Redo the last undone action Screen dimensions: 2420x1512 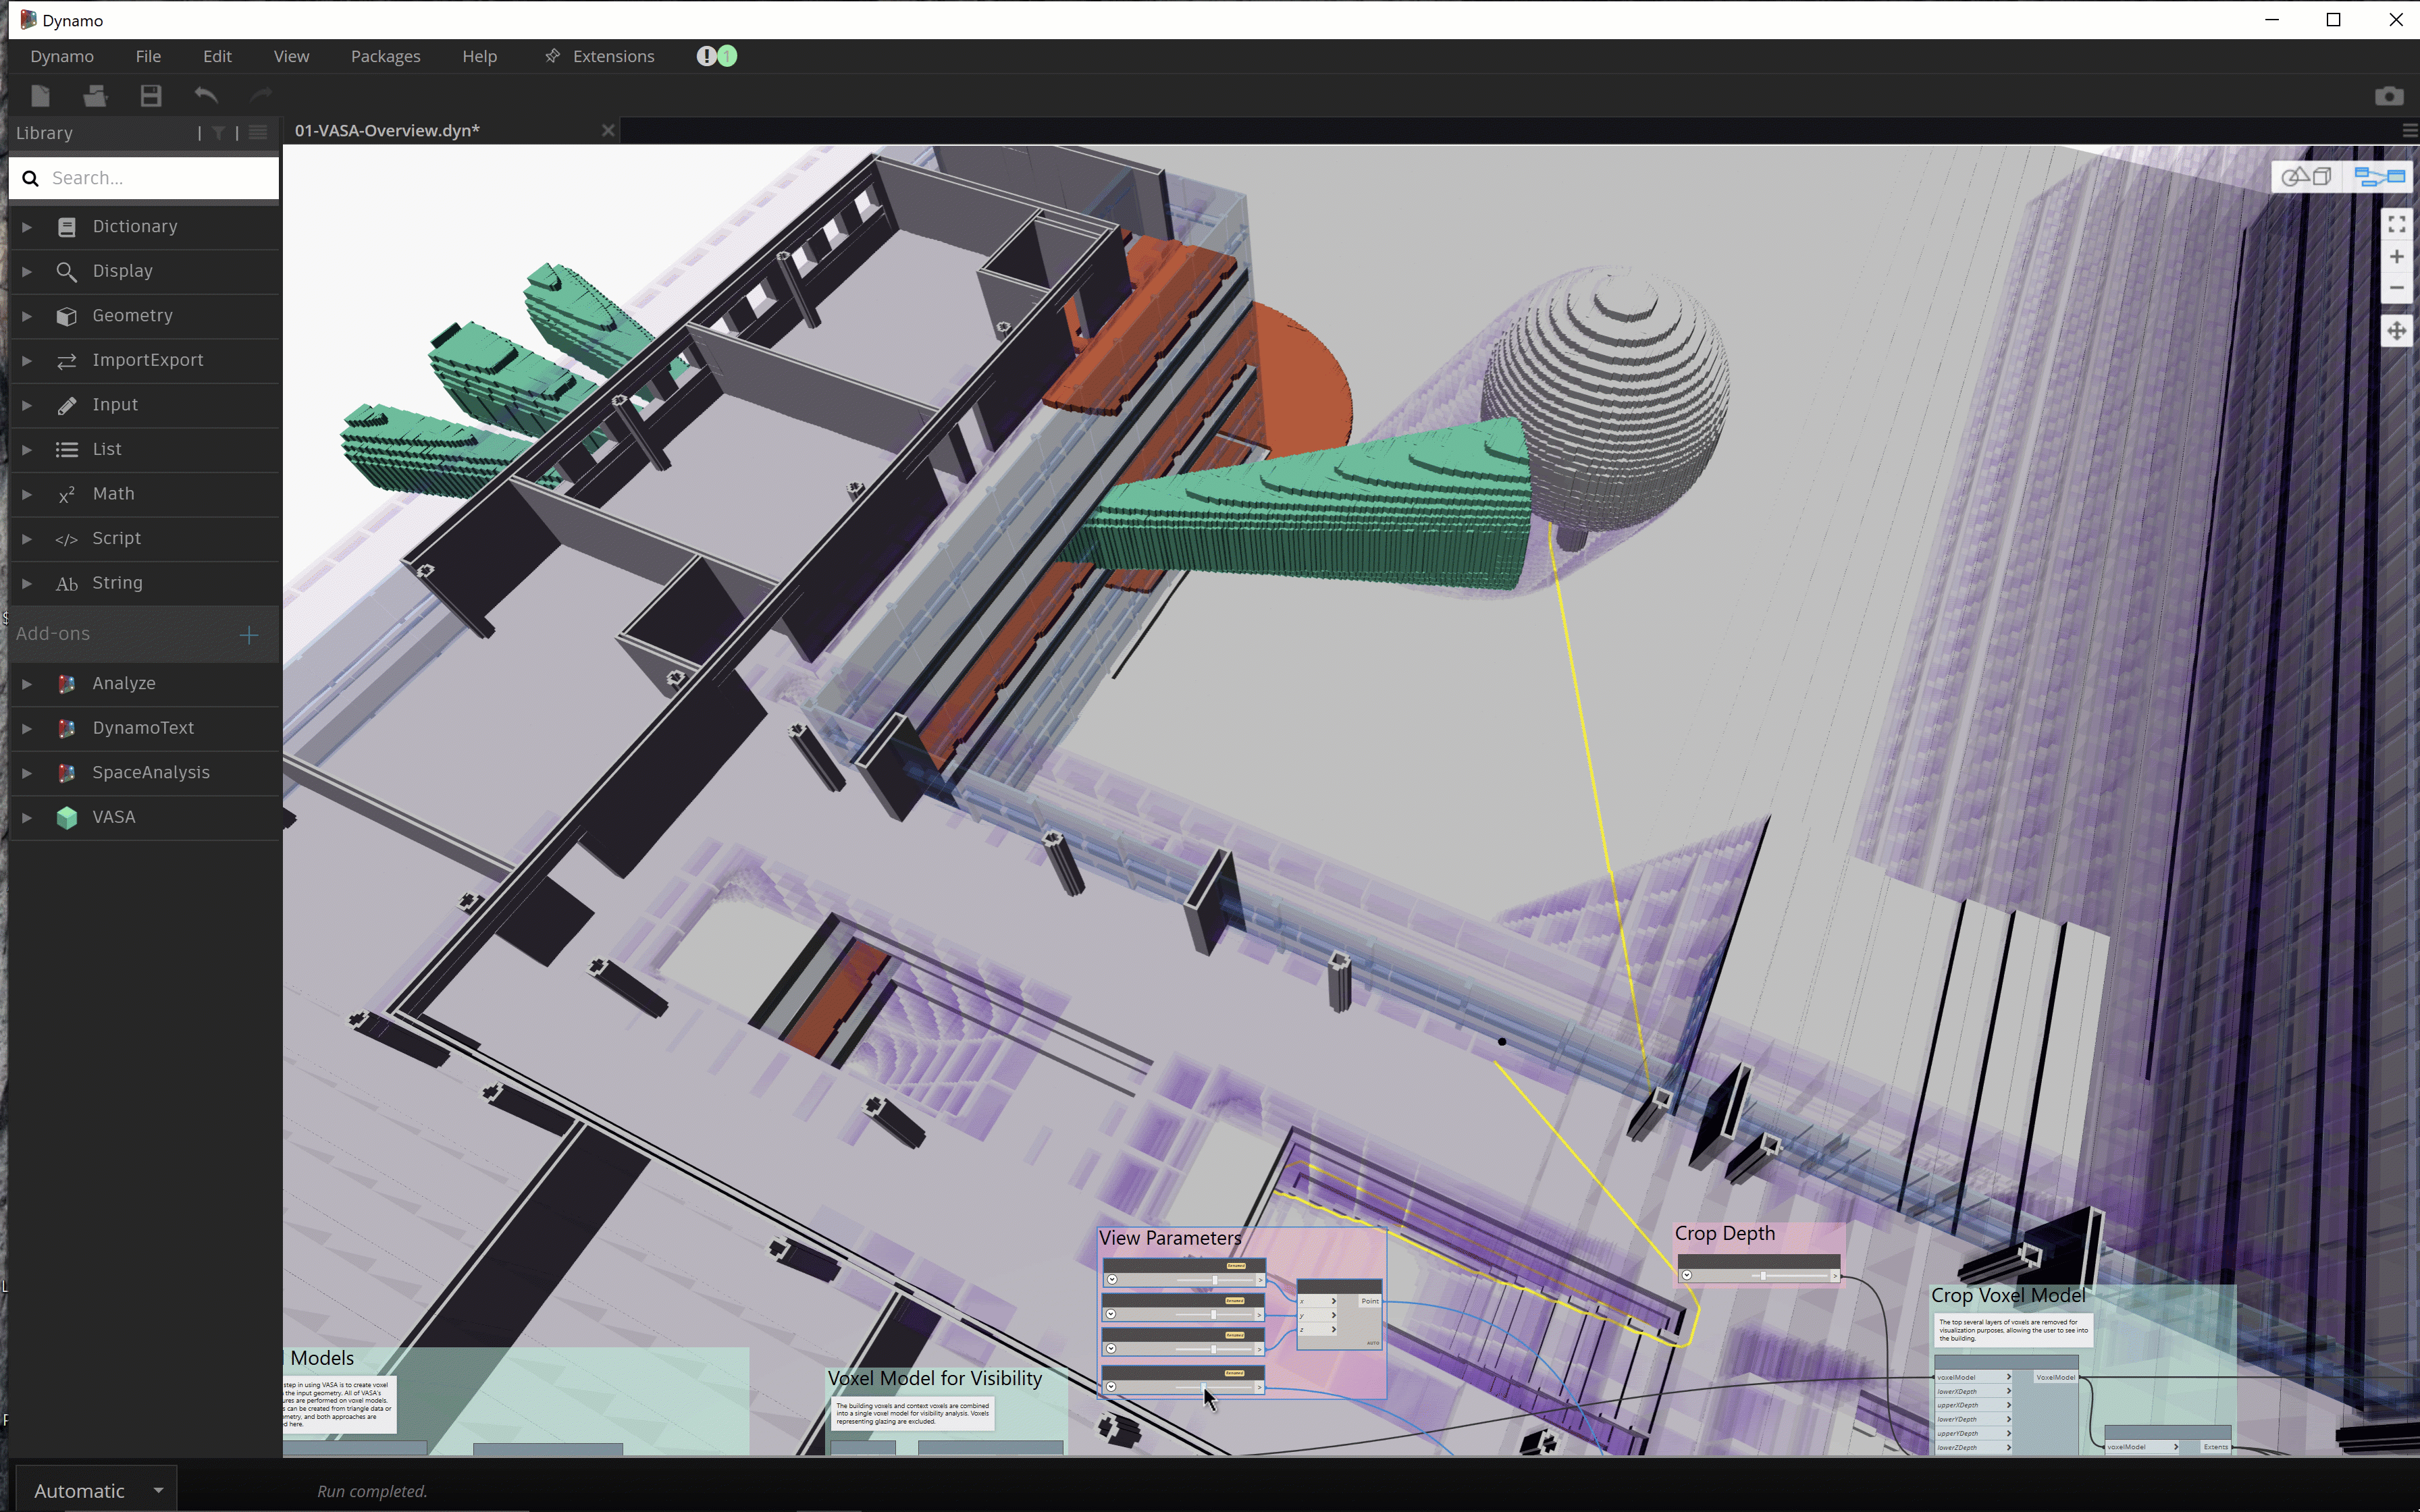(260, 95)
